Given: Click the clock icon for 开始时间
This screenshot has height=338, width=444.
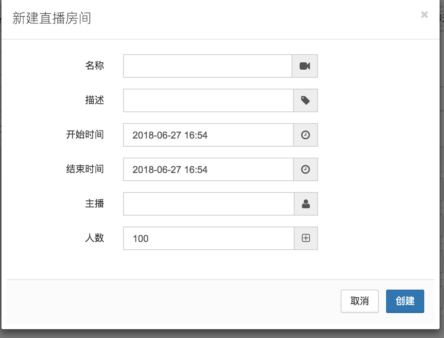Looking at the screenshot, I should tap(306, 135).
